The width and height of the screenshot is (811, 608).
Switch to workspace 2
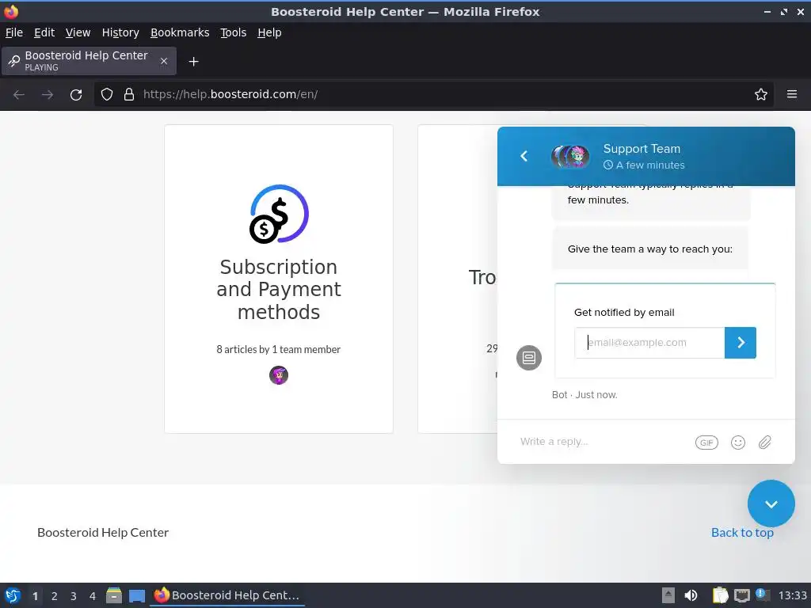[x=55, y=596]
